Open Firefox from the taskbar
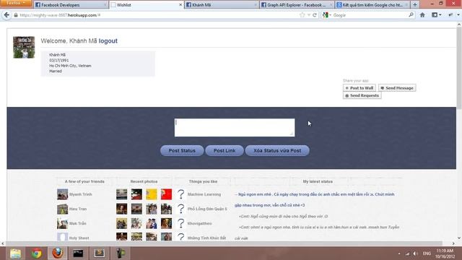 pos(58,253)
